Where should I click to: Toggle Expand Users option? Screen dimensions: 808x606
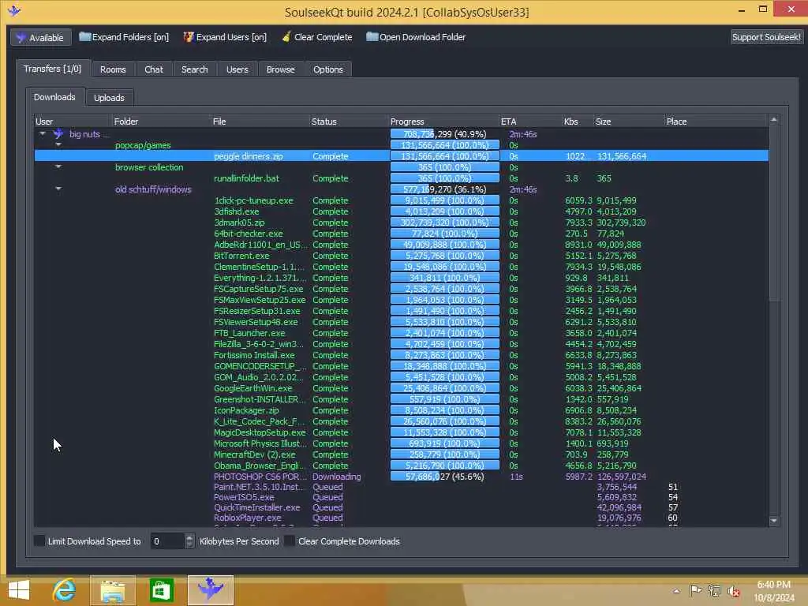(x=225, y=37)
